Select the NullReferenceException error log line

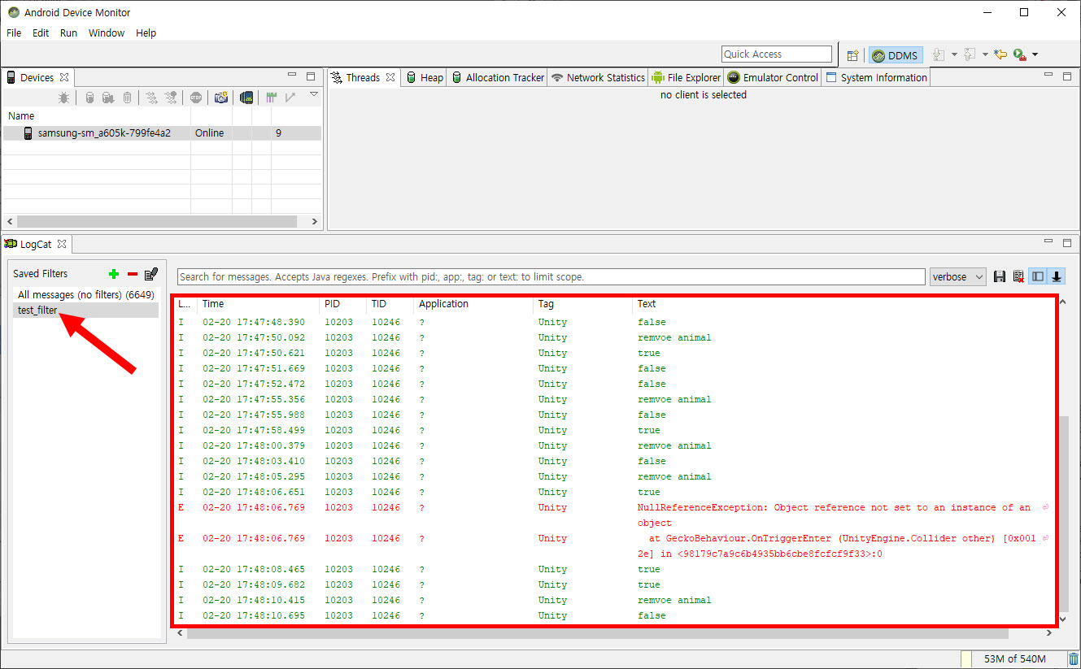615,515
